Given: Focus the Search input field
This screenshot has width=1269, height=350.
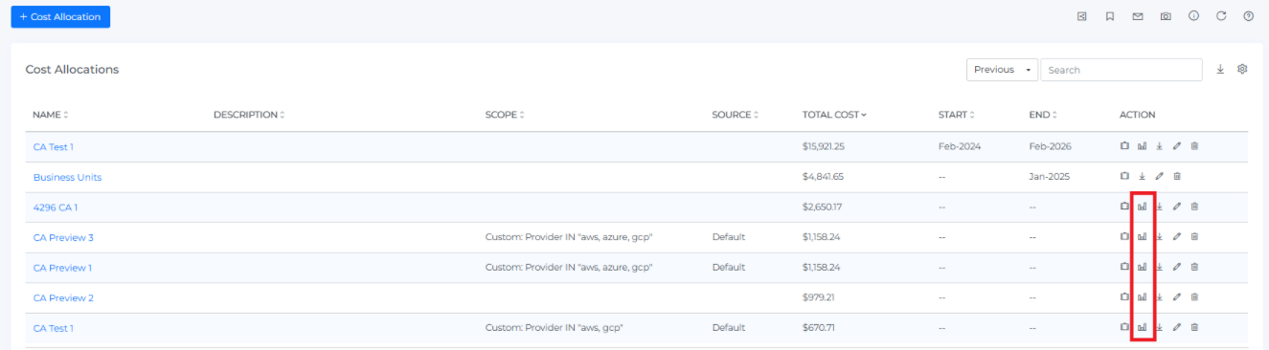Looking at the screenshot, I should pos(1122,70).
